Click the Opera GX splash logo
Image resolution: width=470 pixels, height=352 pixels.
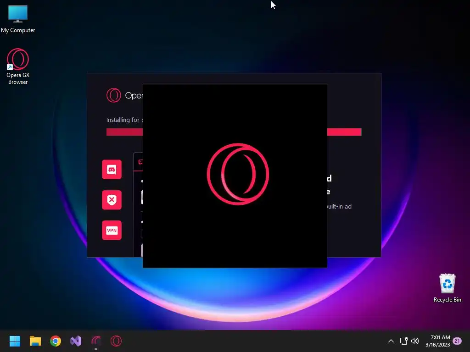[x=238, y=174]
